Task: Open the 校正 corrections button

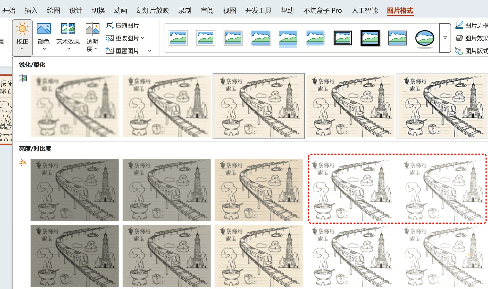Action: (x=22, y=38)
